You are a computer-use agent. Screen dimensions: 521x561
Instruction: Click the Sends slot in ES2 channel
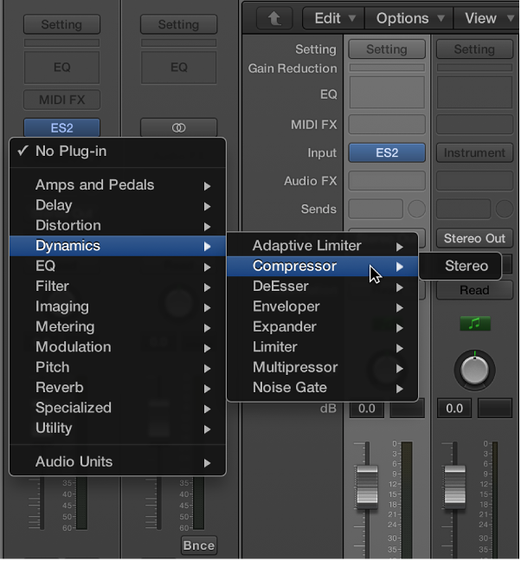point(376,209)
